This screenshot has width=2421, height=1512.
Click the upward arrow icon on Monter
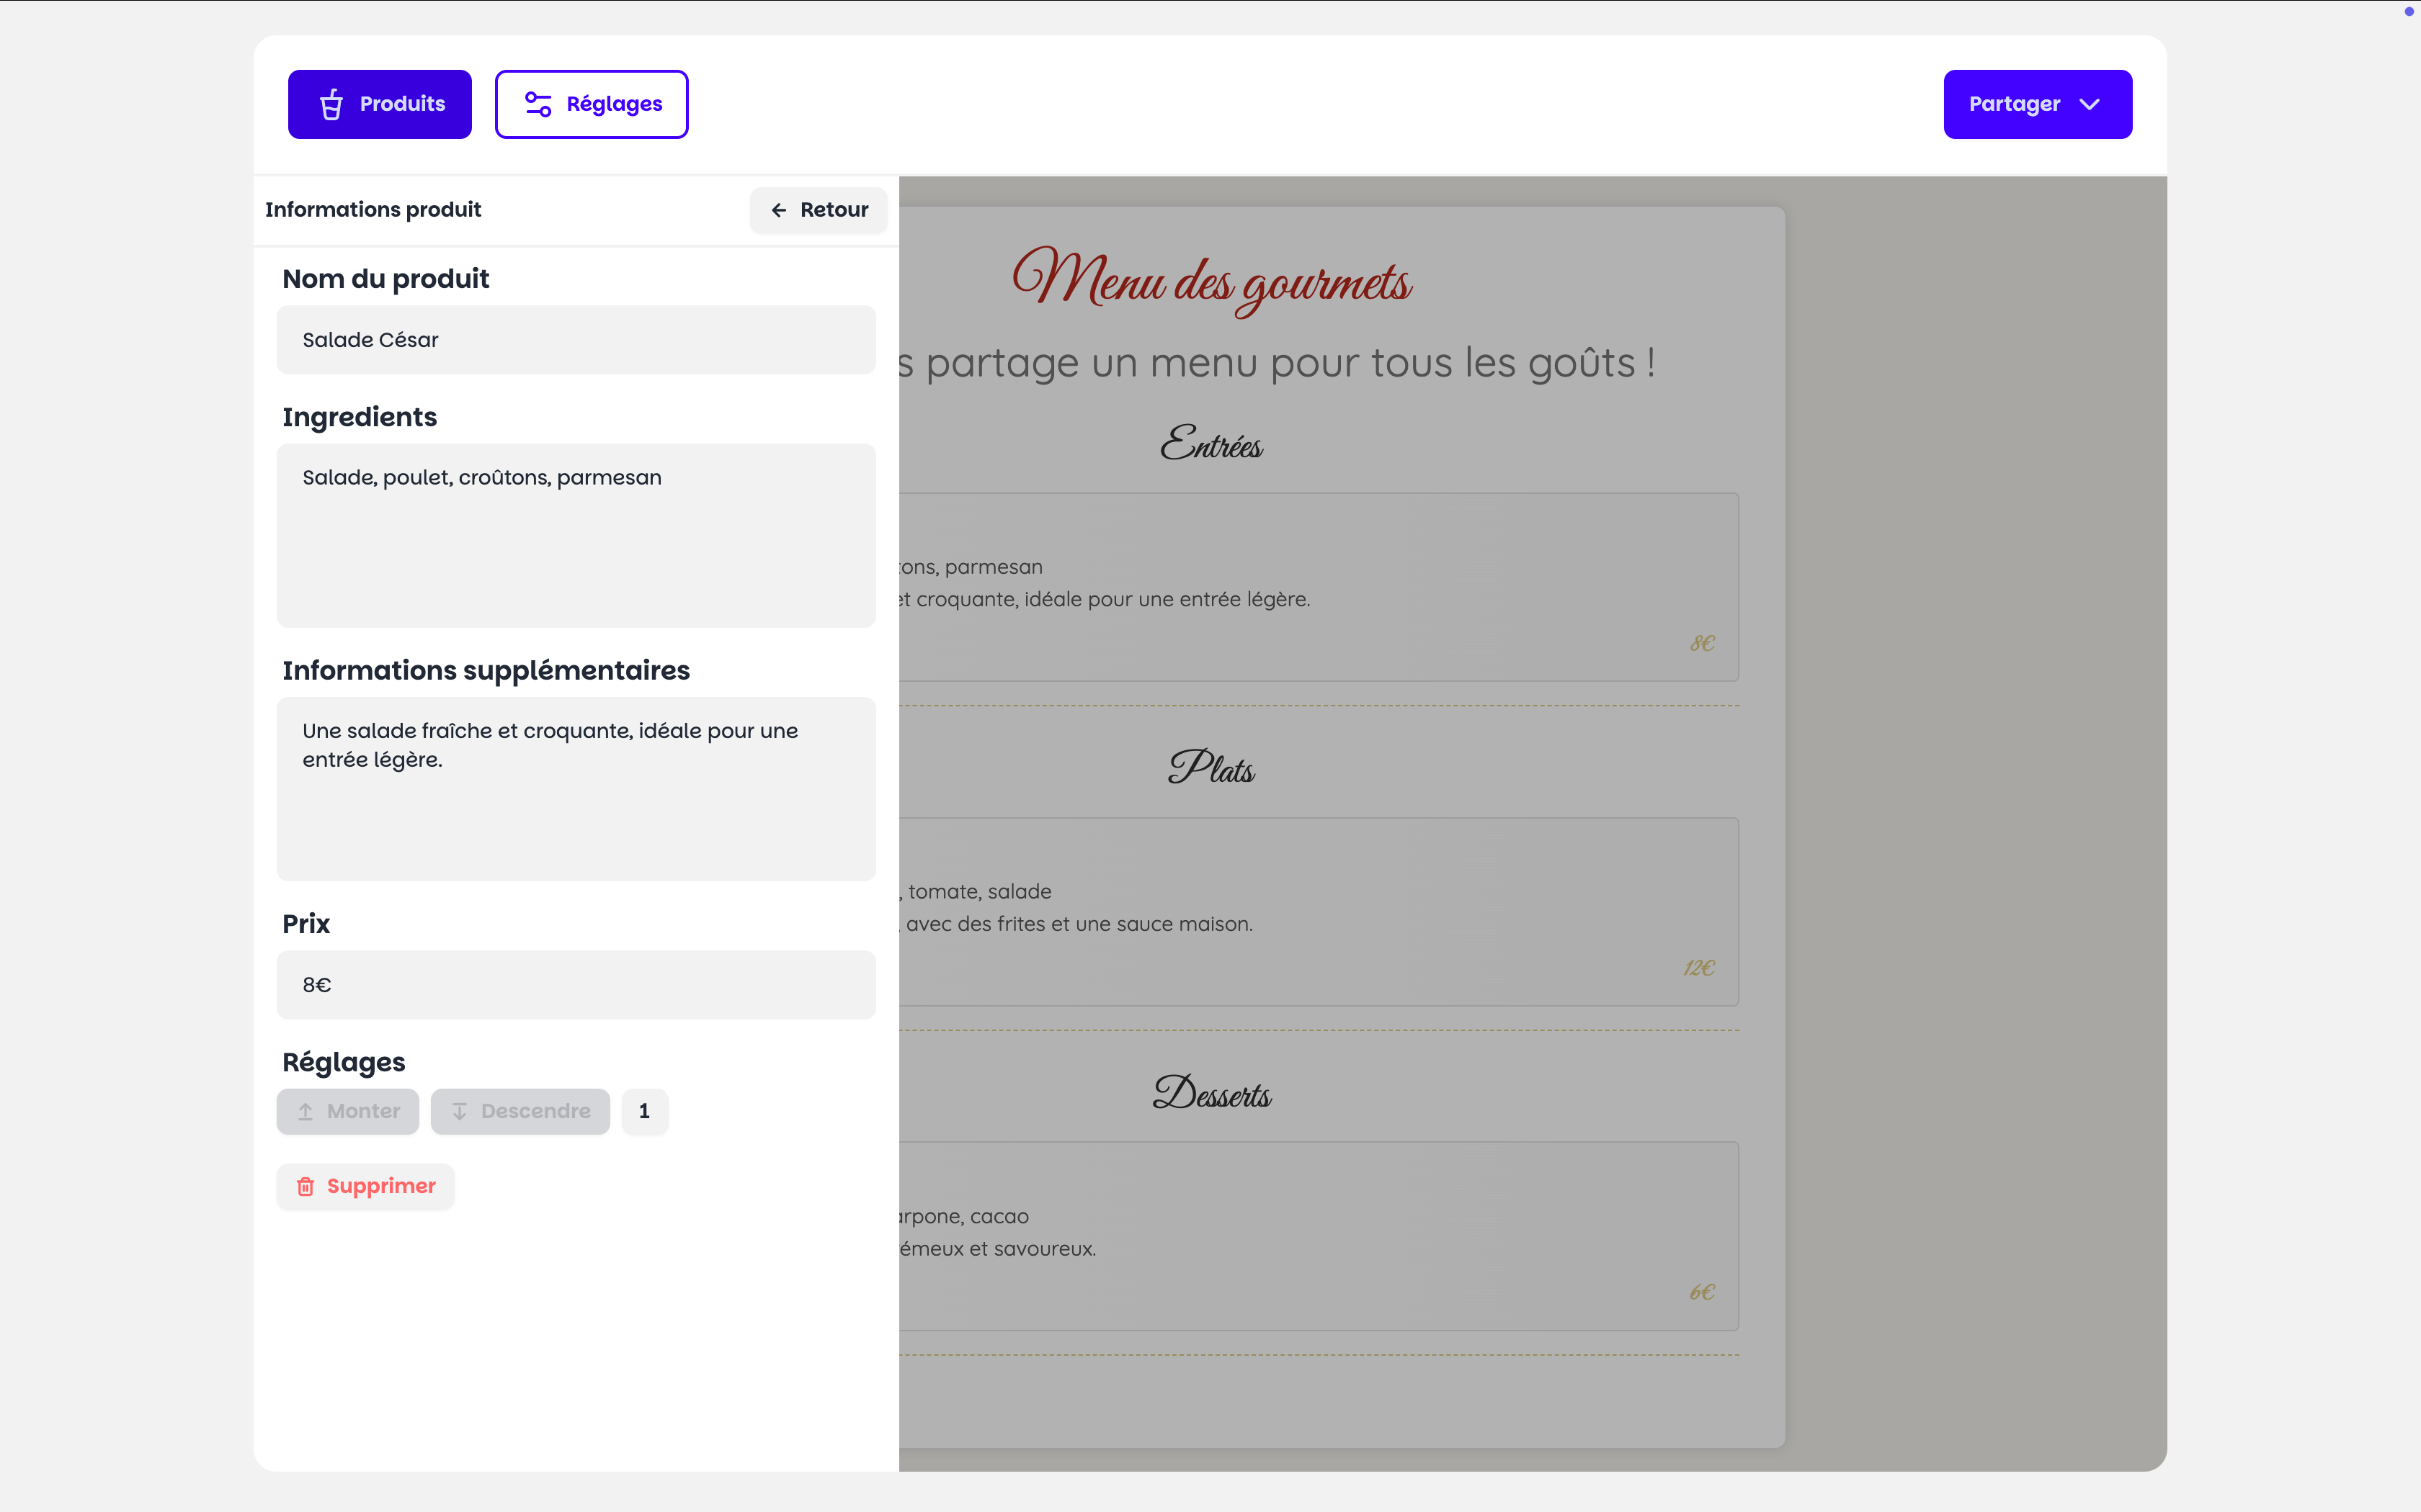305,1111
